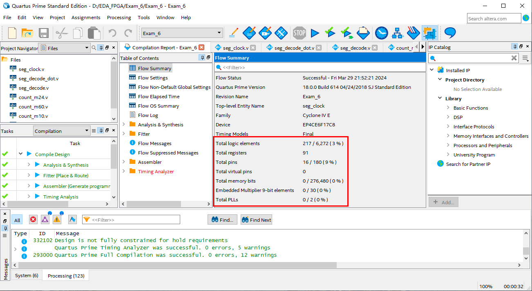Click the Copy toolbar icon
This screenshot has height=291, width=532.
(78, 33)
